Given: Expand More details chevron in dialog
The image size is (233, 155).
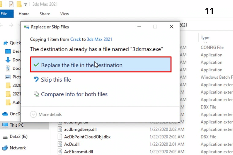Looking at the screenshot, I should coord(34,114).
